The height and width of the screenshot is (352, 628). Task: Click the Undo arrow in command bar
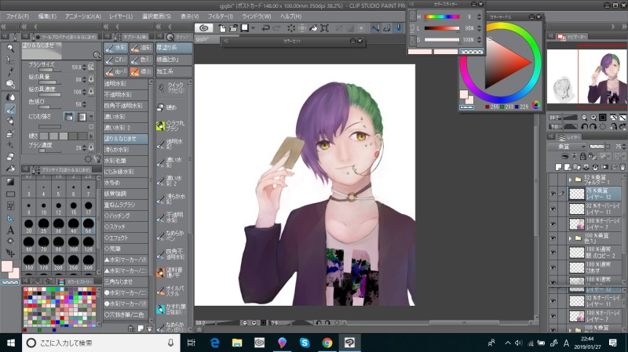265,28
